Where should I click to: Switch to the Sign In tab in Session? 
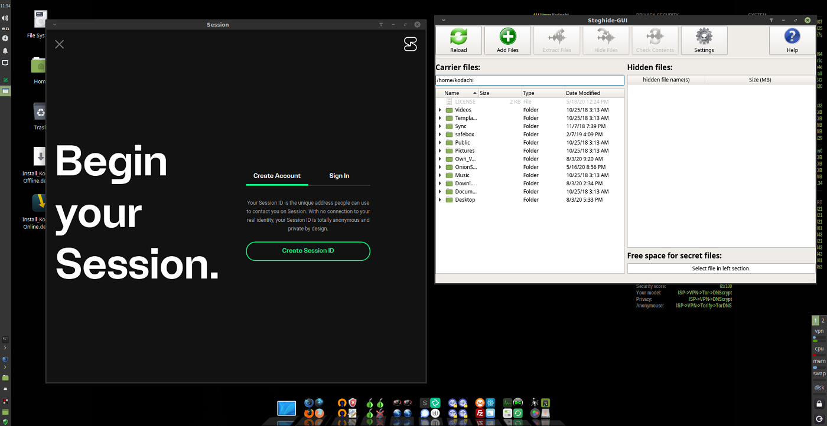pos(339,175)
